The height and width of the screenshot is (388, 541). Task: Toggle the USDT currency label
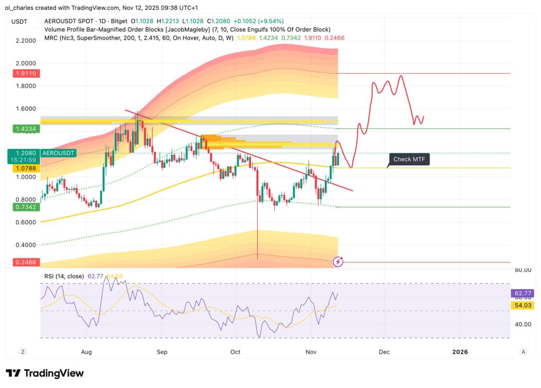click(x=18, y=22)
